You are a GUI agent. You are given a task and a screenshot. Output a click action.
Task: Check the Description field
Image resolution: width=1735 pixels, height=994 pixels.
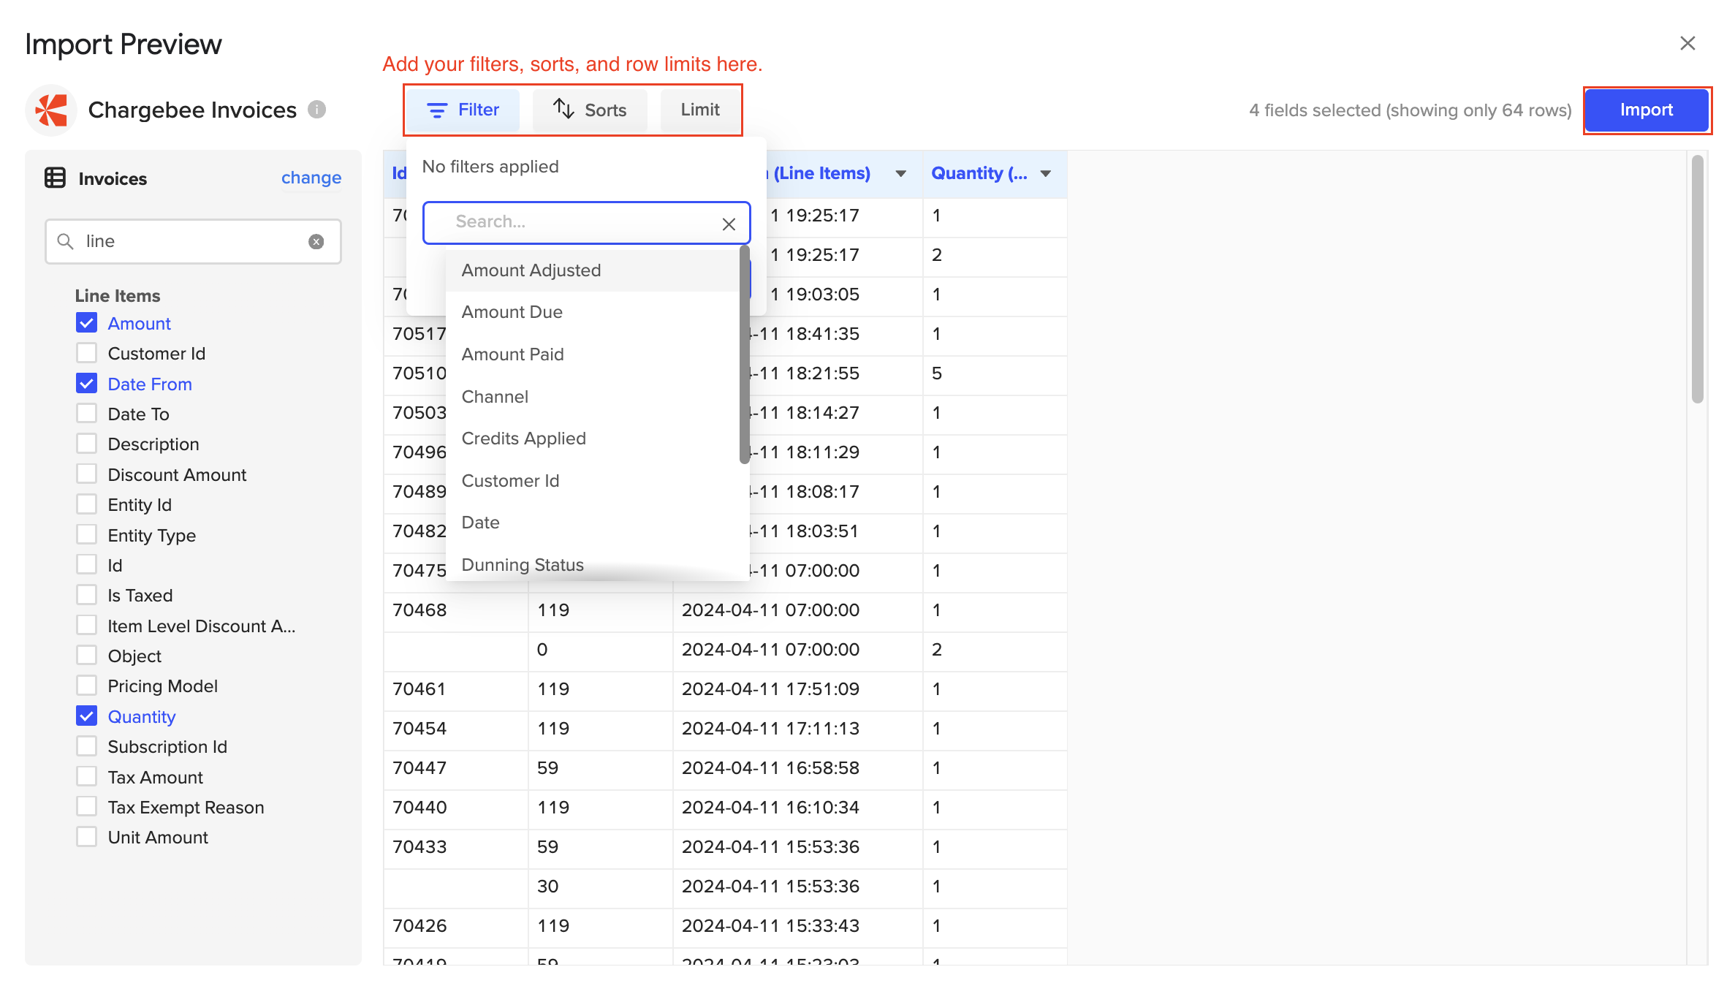click(86, 444)
